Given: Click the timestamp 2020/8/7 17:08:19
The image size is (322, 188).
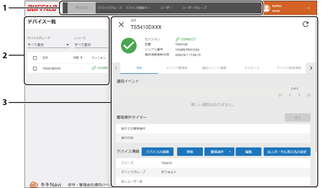Looking at the screenshot, I should coord(188,55).
